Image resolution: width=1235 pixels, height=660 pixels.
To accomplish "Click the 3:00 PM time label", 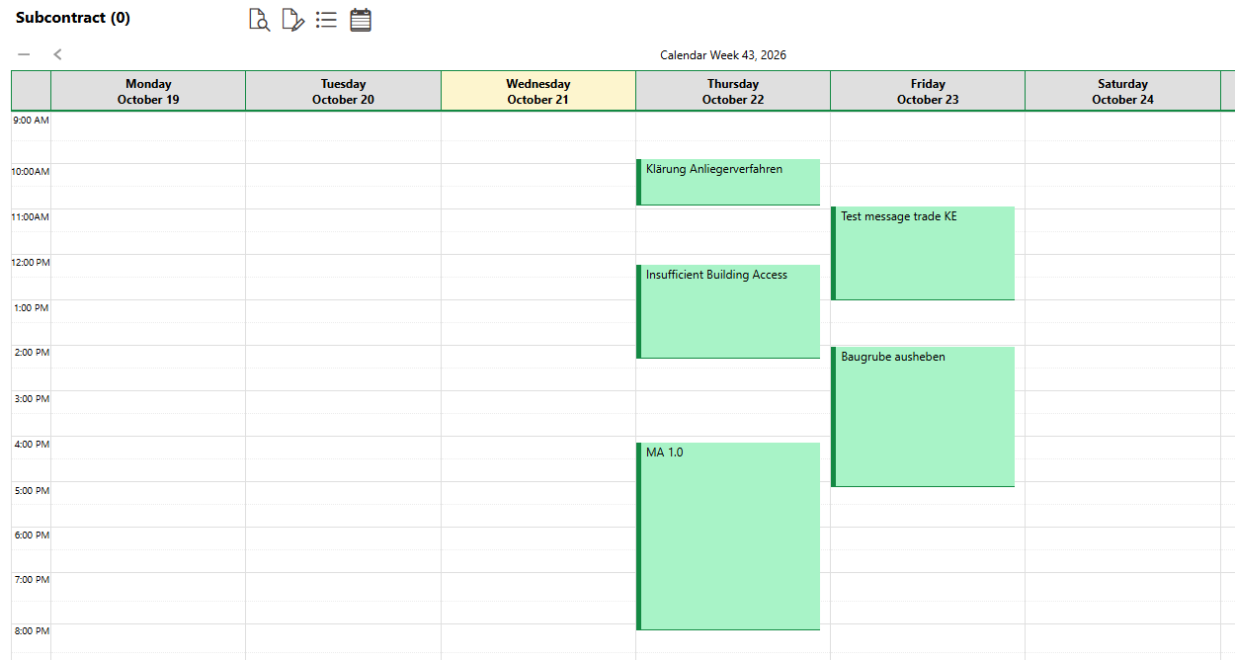I will point(31,399).
